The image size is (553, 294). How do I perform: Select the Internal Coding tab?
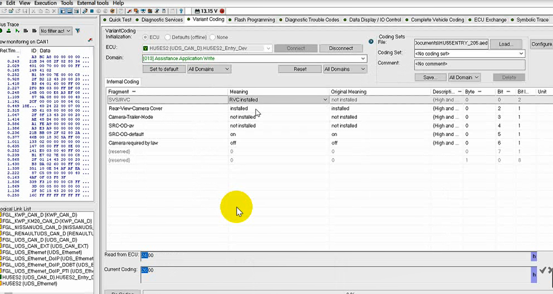tap(123, 82)
